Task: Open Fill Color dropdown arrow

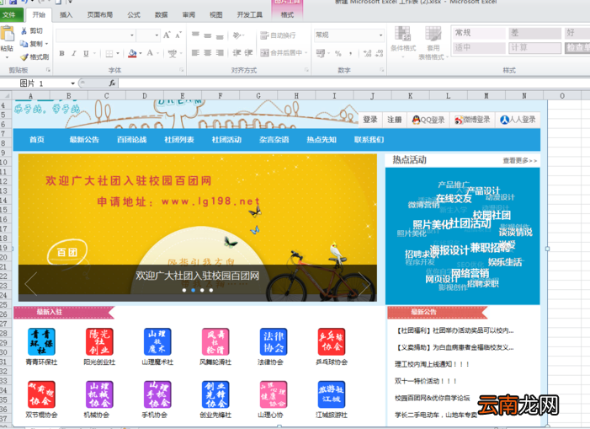Action: [141, 53]
